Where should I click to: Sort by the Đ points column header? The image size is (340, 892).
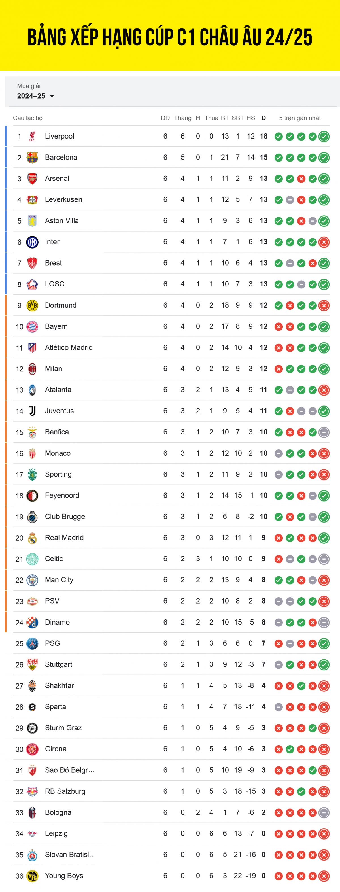pyautogui.click(x=263, y=118)
